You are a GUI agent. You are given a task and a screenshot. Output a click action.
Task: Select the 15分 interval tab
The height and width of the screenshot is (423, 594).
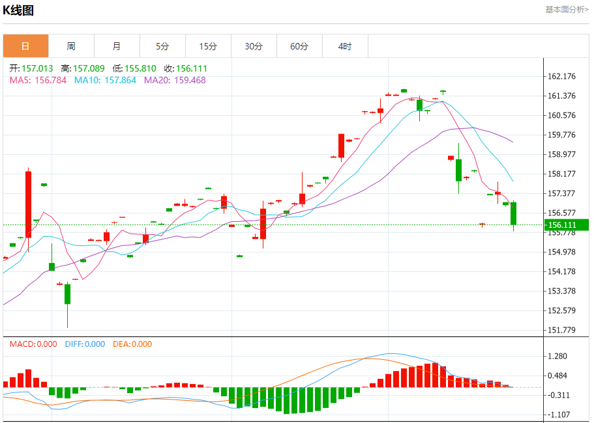tap(208, 46)
